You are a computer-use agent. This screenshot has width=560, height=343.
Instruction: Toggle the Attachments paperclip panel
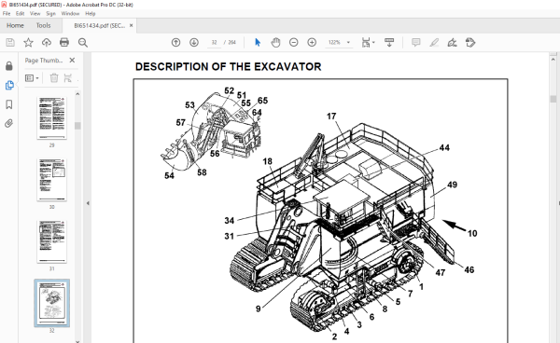9,123
